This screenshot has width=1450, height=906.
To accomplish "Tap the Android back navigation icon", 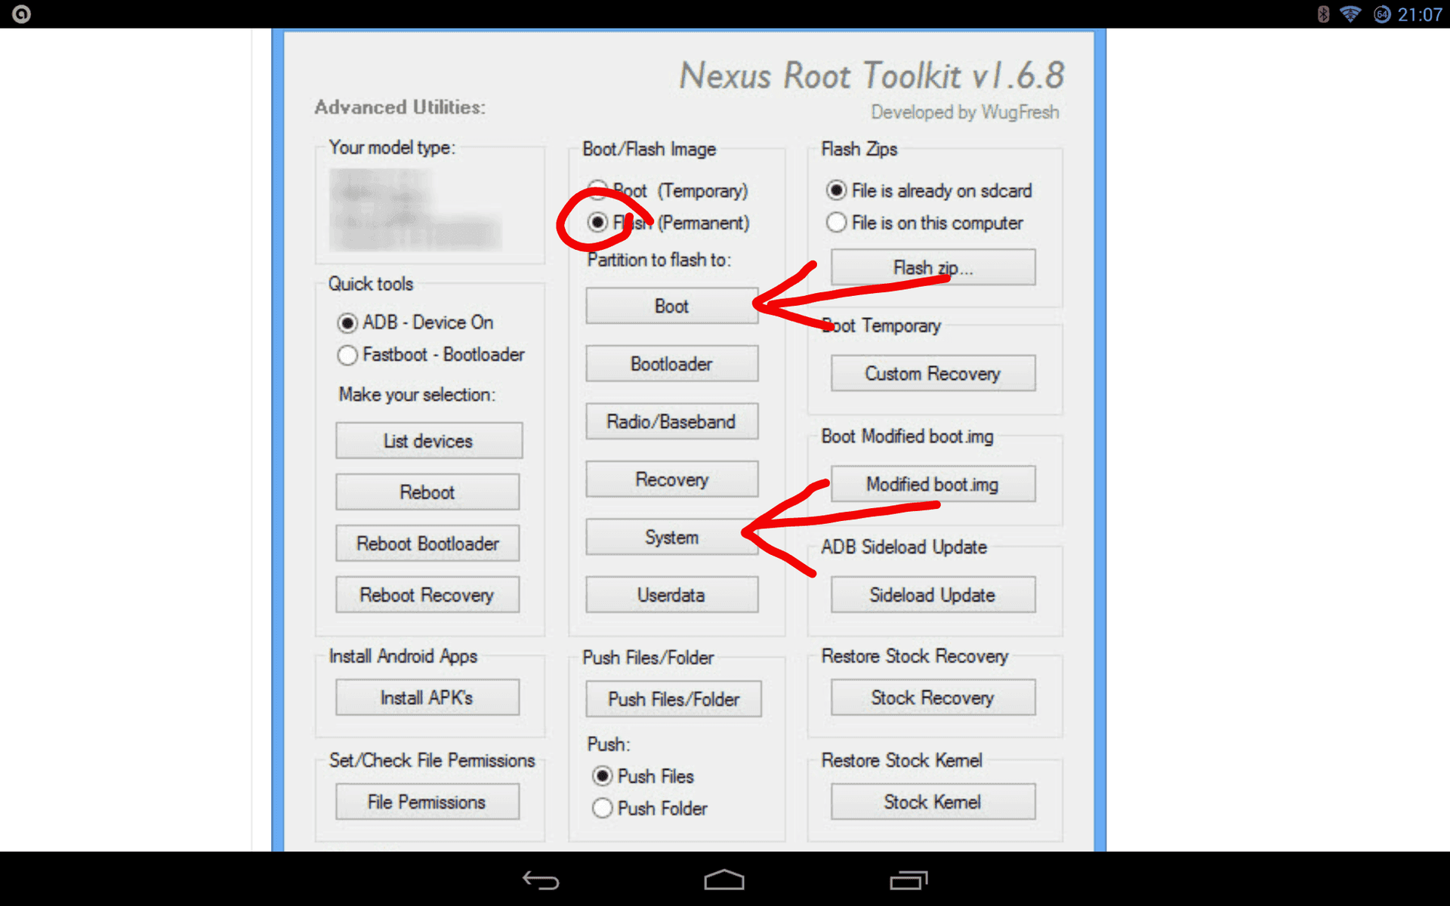I will click(x=541, y=880).
